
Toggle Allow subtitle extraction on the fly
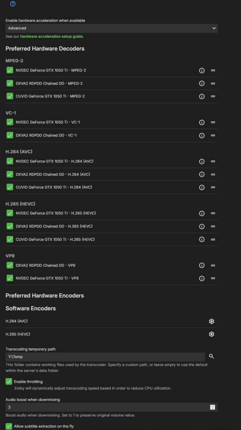8,427
